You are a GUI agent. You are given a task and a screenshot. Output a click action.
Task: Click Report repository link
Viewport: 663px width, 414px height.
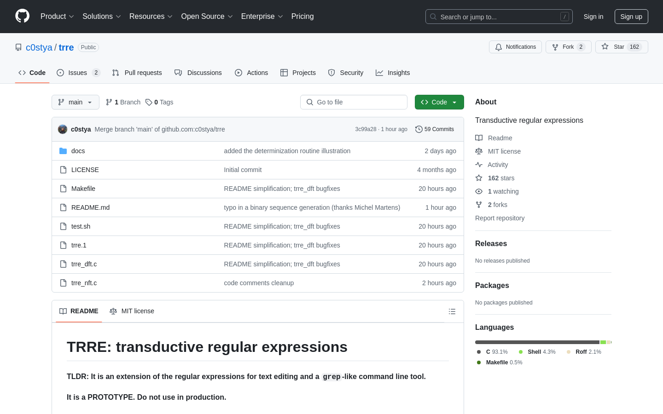[500, 218]
